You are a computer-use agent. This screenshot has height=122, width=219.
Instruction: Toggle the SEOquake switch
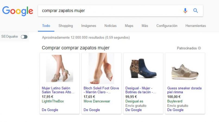coord(24,37)
